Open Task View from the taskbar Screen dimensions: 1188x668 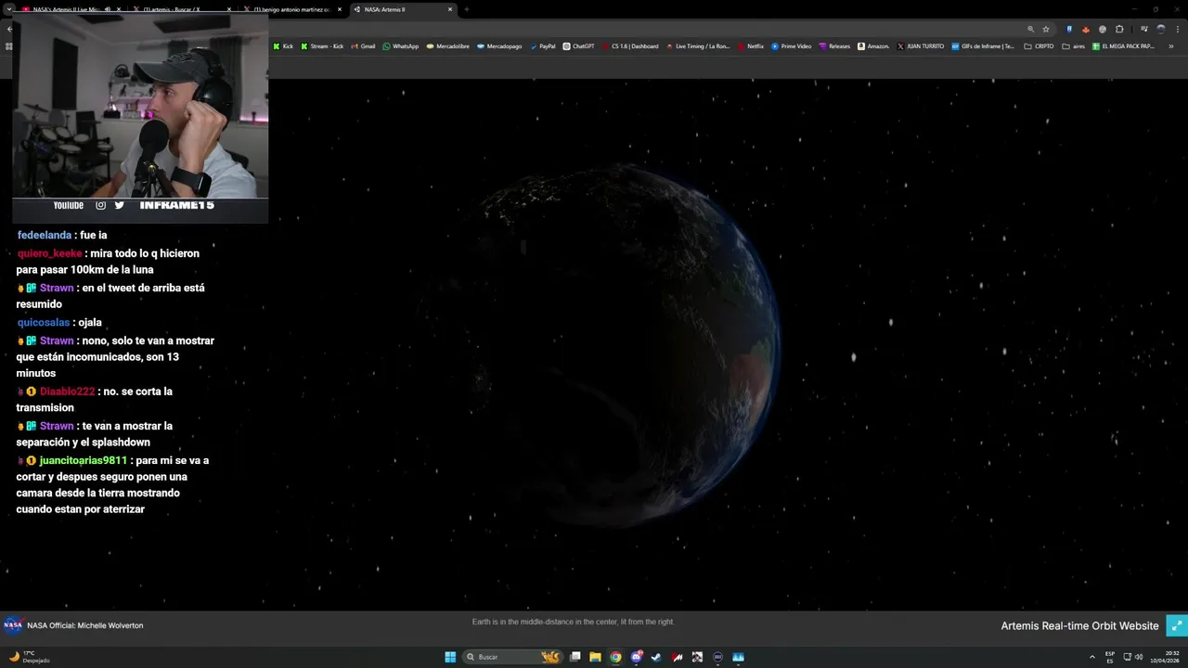pyautogui.click(x=575, y=657)
